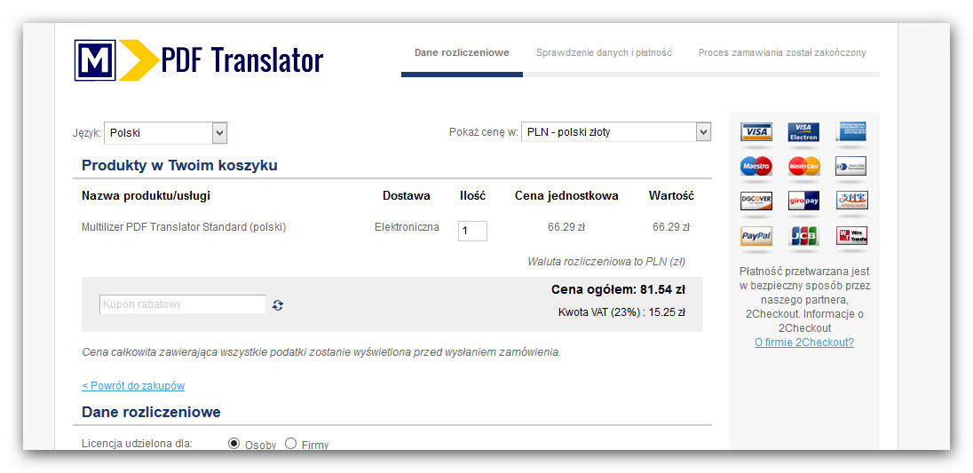Click the quantity input field showing 1

click(x=473, y=232)
